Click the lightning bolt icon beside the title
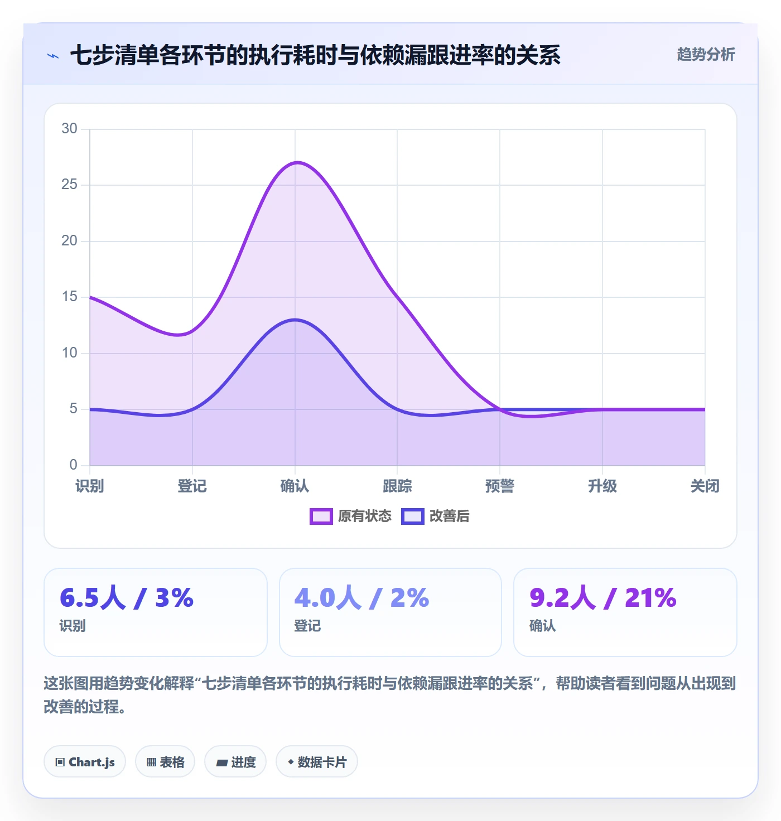This screenshot has height=821, width=781. point(53,56)
